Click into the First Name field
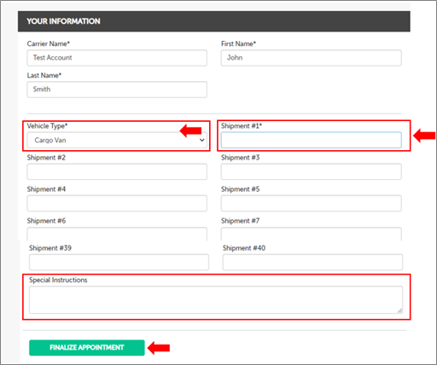This screenshot has height=365, width=437. 312,58
